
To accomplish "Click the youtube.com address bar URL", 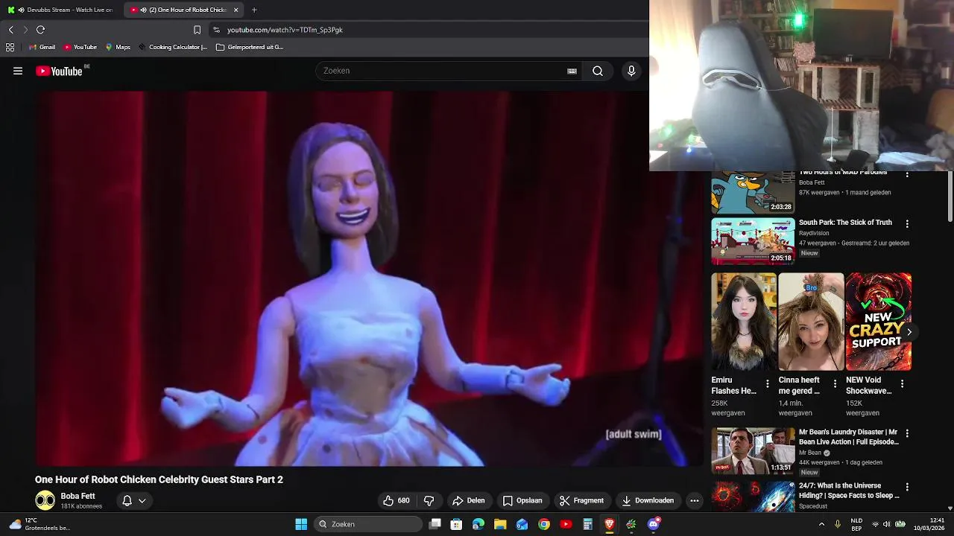I will click(x=285, y=30).
